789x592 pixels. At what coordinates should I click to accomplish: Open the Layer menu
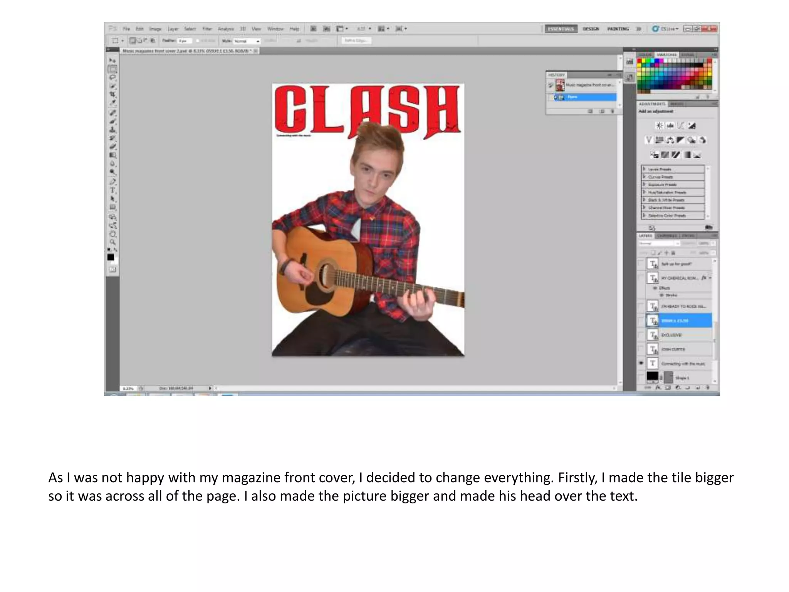click(173, 29)
